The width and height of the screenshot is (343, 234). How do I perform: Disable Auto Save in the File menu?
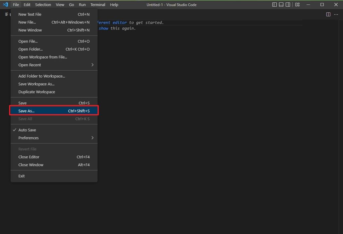(x=27, y=130)
